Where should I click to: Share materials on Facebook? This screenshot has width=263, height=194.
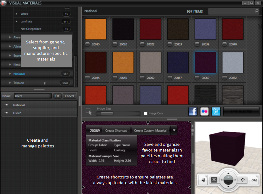pyautogui.click(x=193, y=111)
